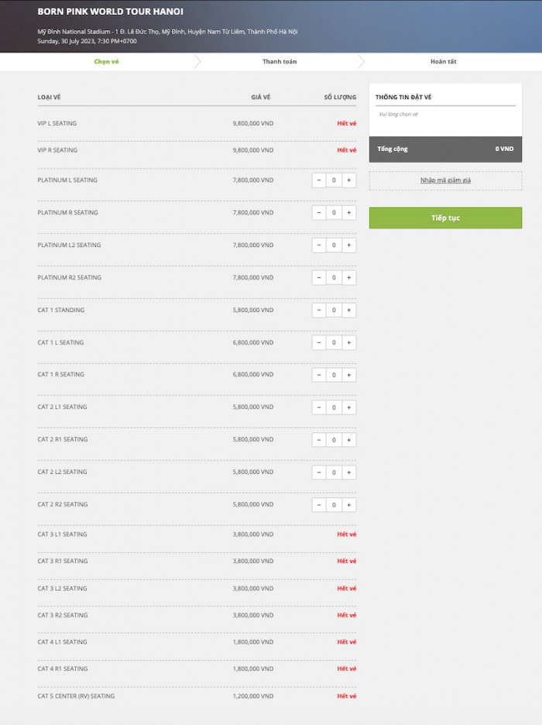Increase PLATINUM L SEATING quantity with plus

(349, 180)
